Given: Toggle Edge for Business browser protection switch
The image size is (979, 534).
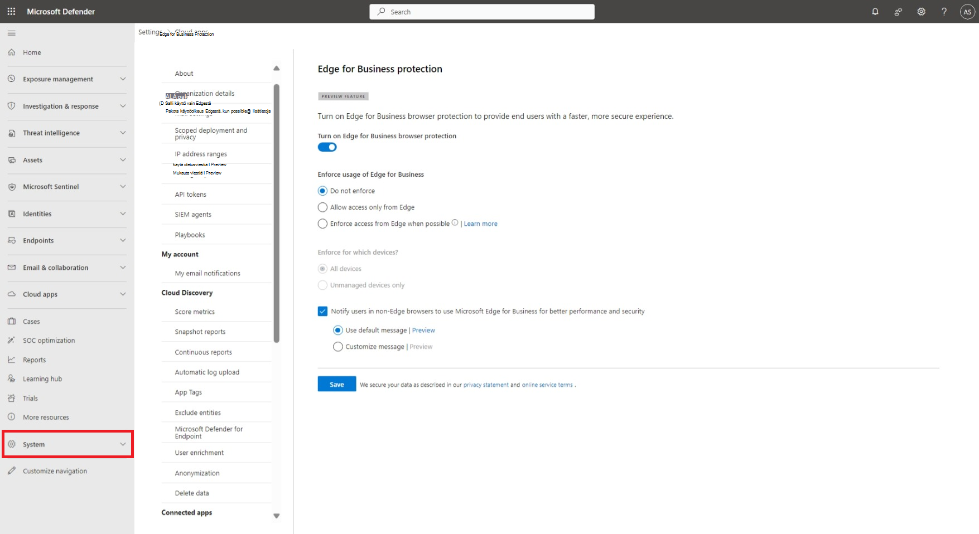Looking at the screenshot, I should tap(327, 147).
